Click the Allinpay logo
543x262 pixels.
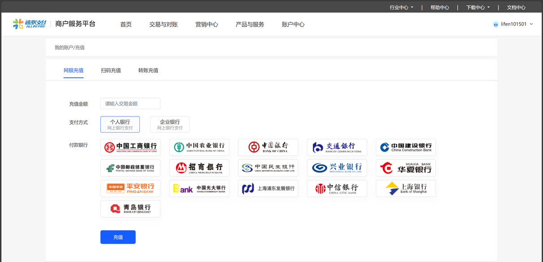(x=29, y=24)
